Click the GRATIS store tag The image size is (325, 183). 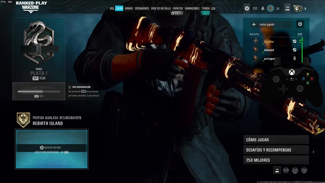pyautogui.click(x=206, y=14)
